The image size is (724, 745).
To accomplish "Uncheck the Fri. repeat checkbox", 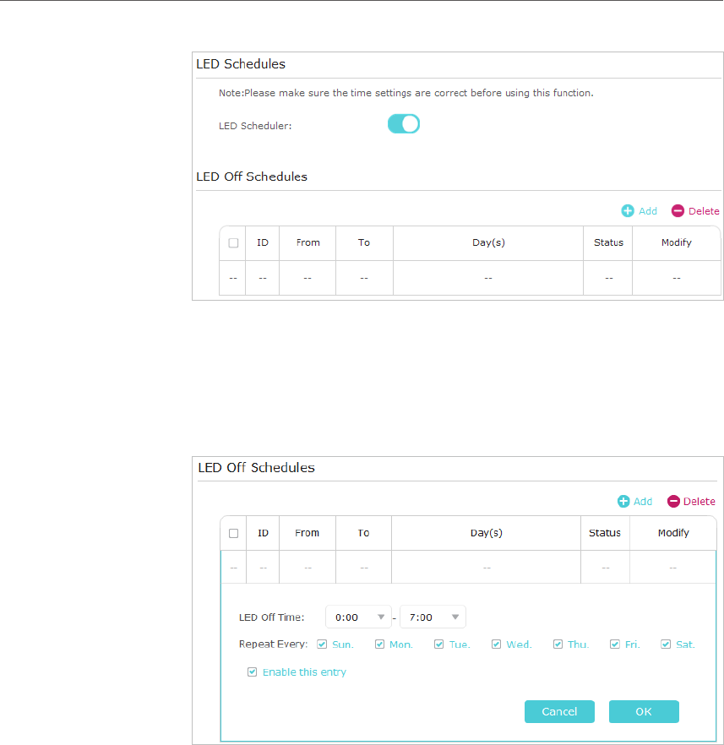I will pos(614,644).
